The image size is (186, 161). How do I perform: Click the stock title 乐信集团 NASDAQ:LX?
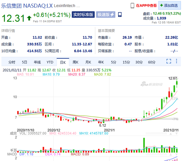coord(27,6)
